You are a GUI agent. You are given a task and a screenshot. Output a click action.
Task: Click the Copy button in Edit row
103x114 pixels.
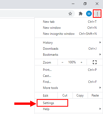point(80,95)
